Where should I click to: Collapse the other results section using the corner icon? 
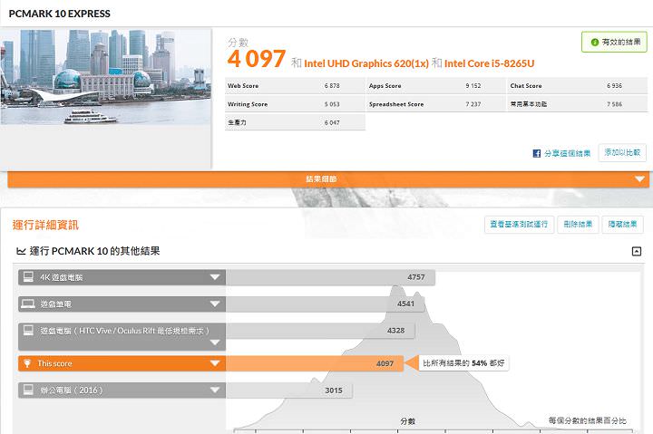click(637, 251)
